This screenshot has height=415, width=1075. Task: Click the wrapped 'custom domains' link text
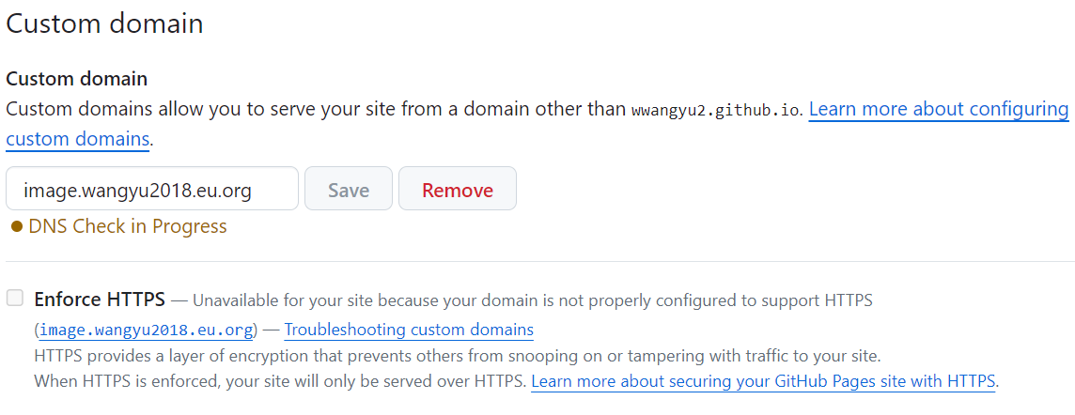(x=77, y=139)
